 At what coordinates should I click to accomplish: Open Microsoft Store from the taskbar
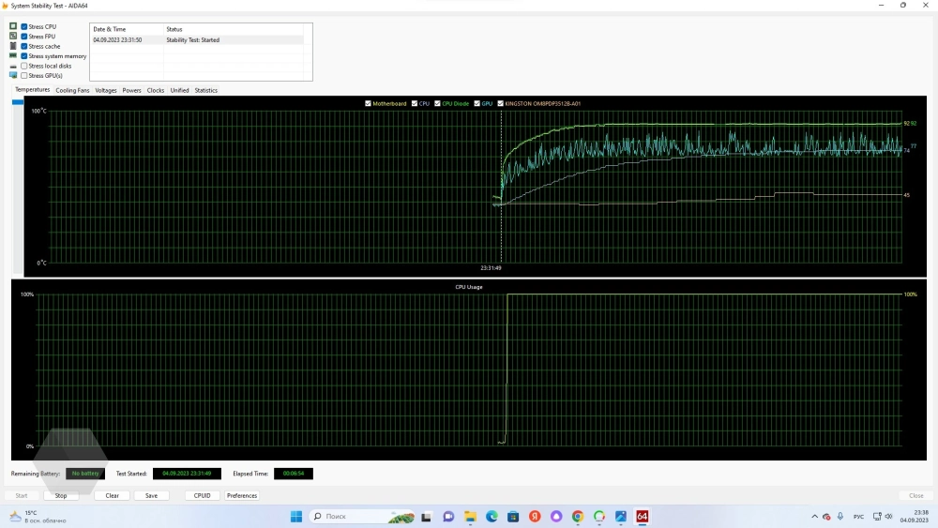tap(514, 517)
